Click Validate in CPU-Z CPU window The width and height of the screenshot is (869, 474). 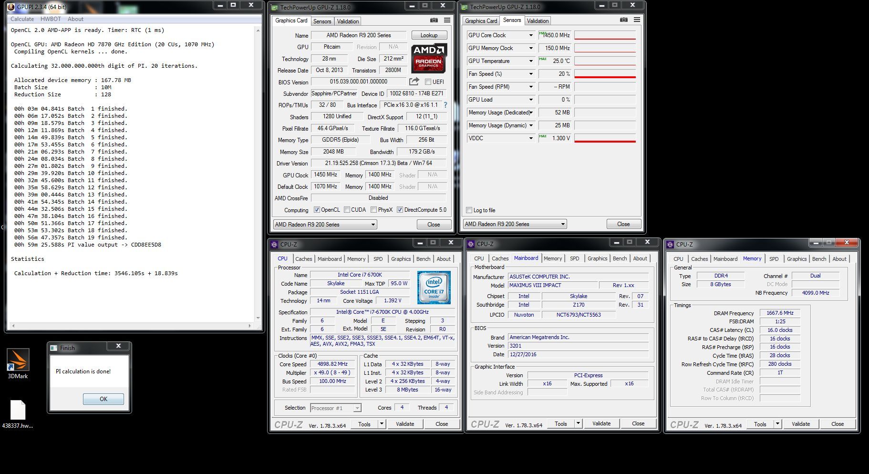tap(405, 424)
